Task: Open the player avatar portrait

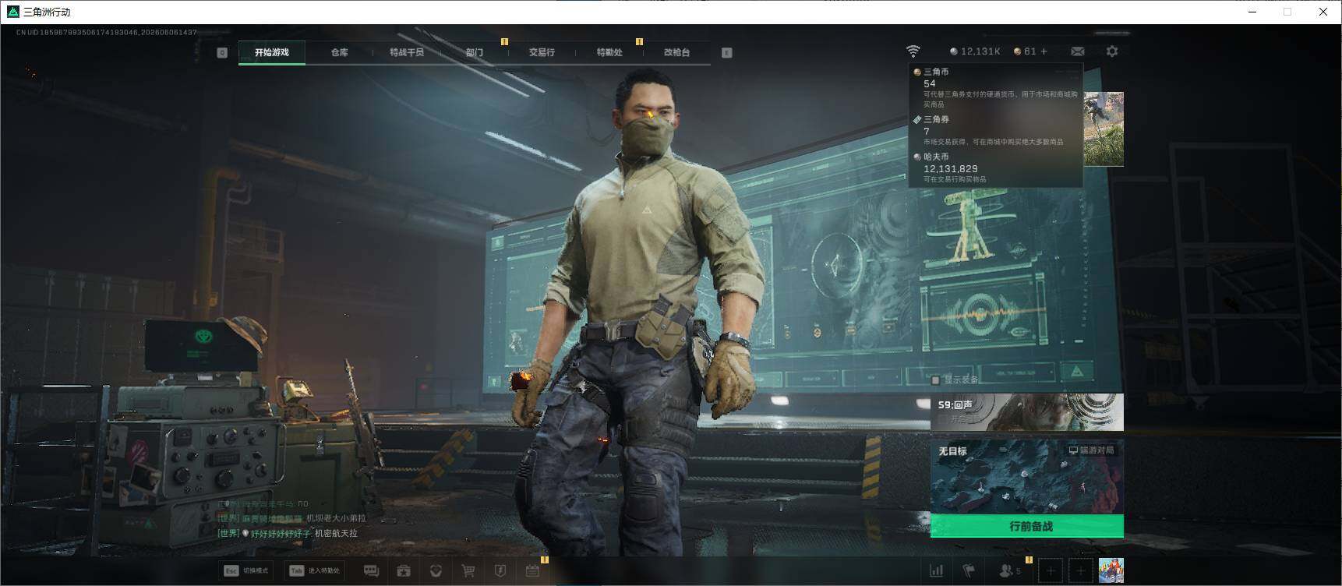Action: click(1111, 570)
